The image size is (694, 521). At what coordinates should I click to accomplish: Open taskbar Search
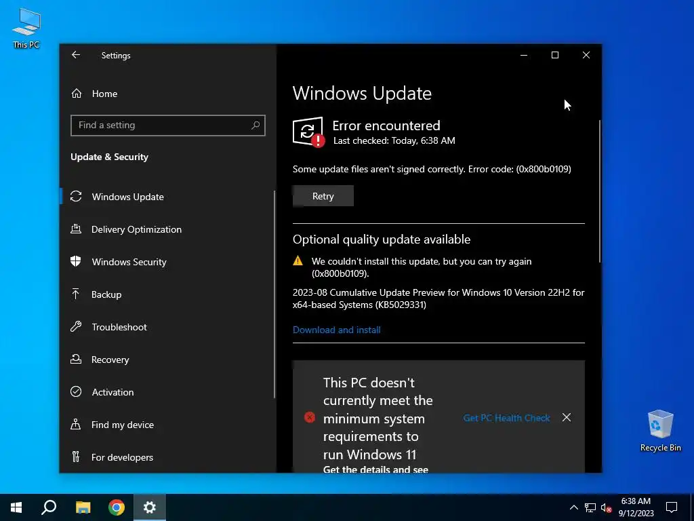49,507
